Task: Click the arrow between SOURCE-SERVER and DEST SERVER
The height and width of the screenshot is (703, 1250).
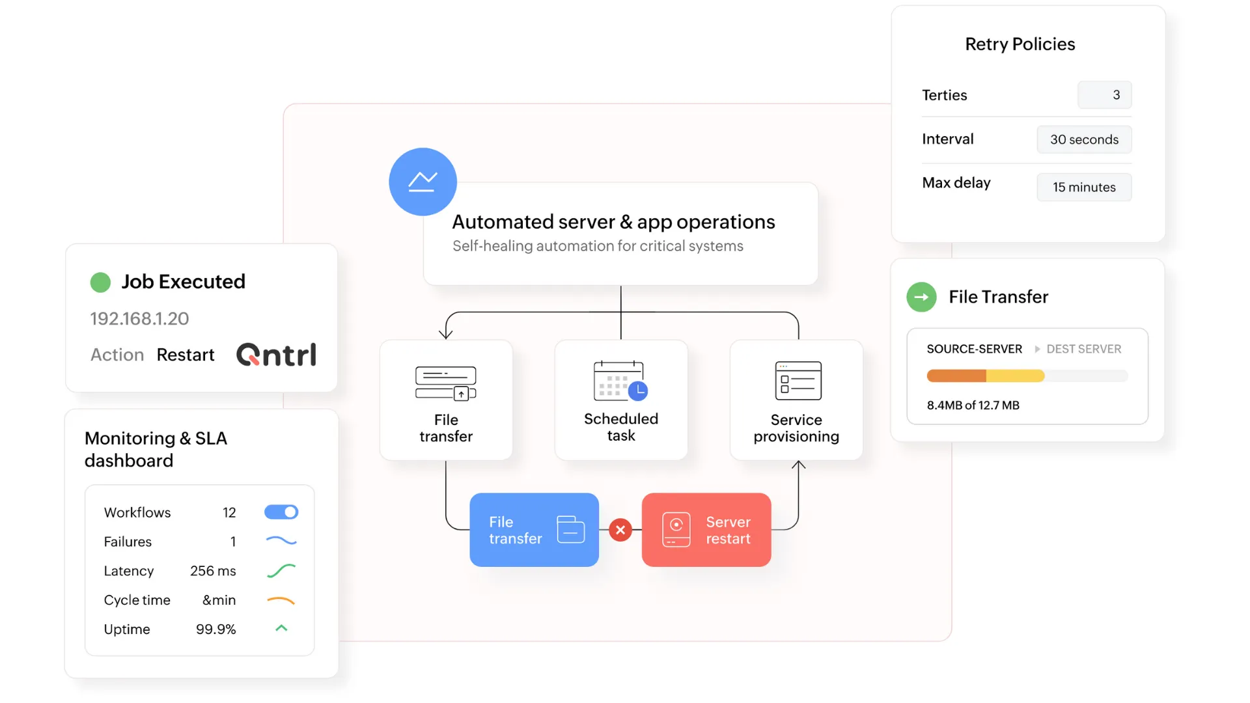Action: [x=1037, y=349]
